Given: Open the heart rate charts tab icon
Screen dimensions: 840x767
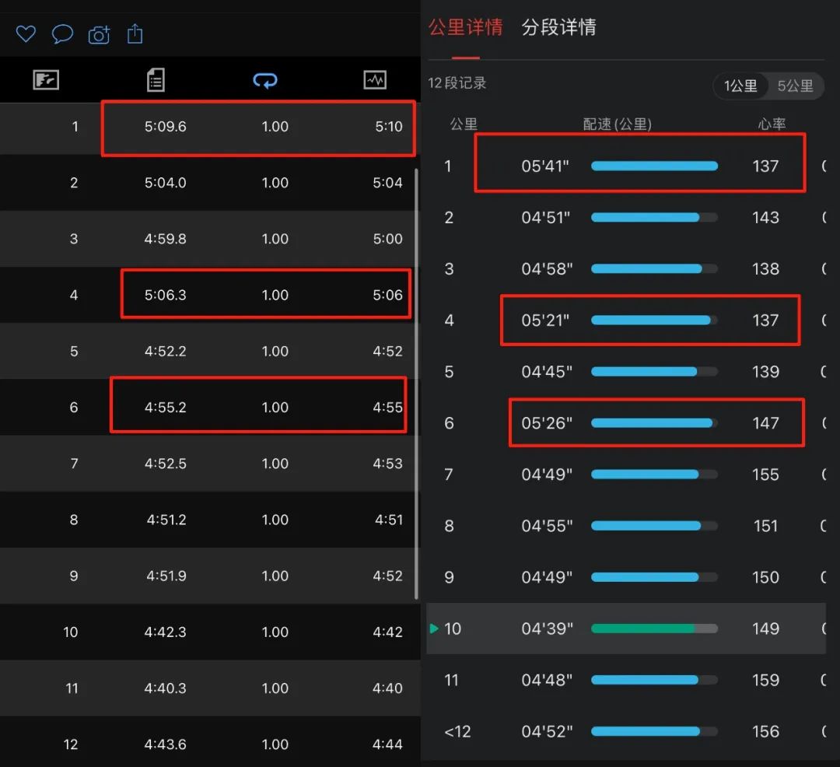Looking at the screenshot, I should click(375, 79).
